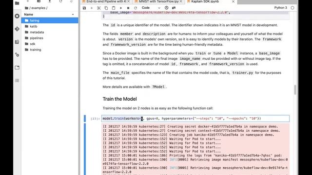Switch to End-to-end Pipeline notebook tab
Image resolution: width=312 pixels, height=175 pixels.
pyautogui.click(x=106, y=1)
